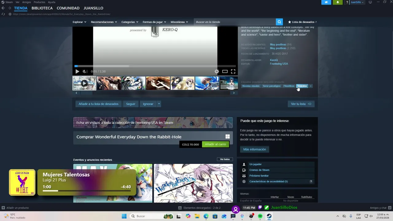Select the first trailer thumbnail
This screenshot has width=393, height=221.
tap(84, 83)
